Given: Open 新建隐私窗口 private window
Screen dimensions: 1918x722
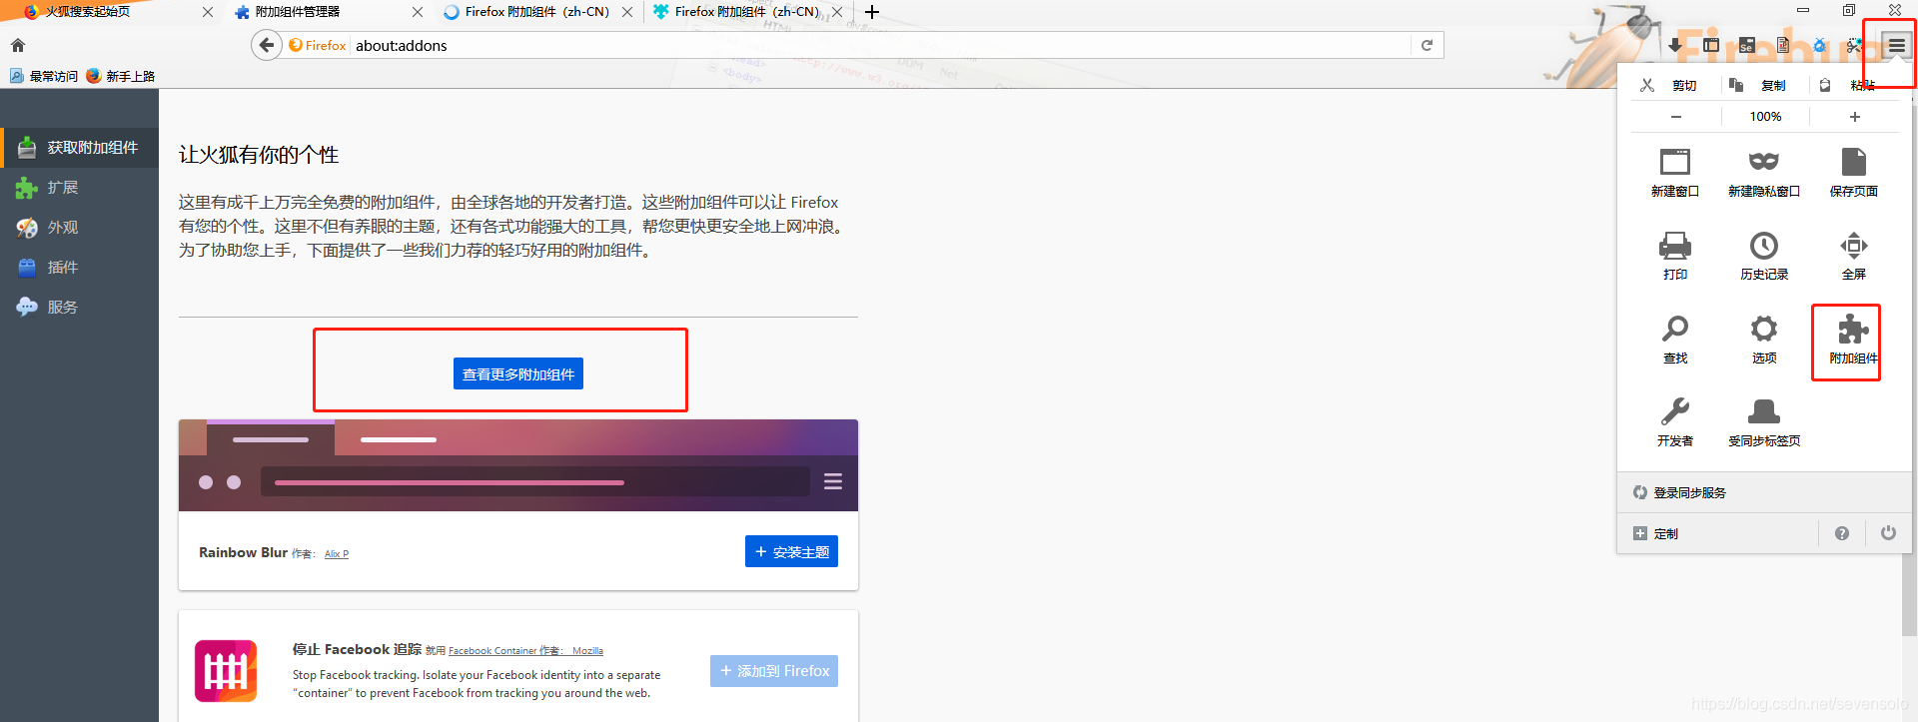Looking at the screenshot, I should (x=1764, y=173).
